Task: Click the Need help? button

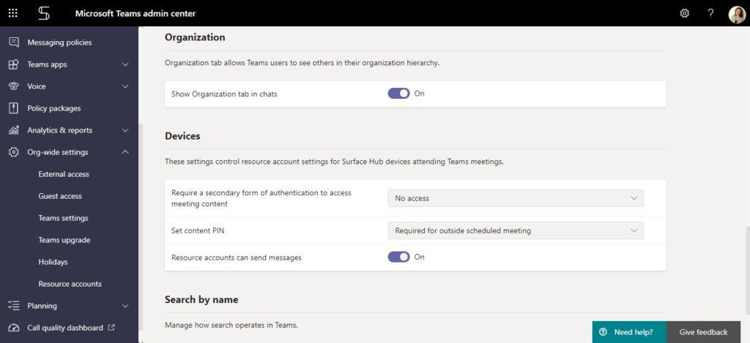Action: pos(629,332)
